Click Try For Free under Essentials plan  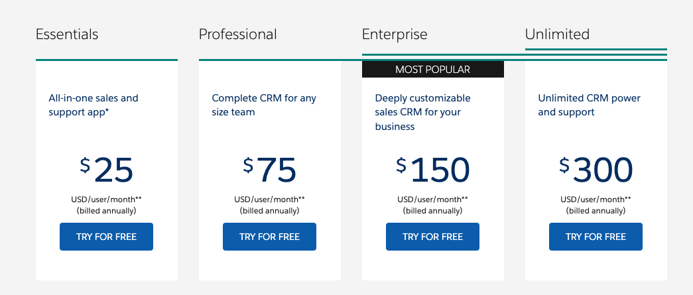coord(106,237)
